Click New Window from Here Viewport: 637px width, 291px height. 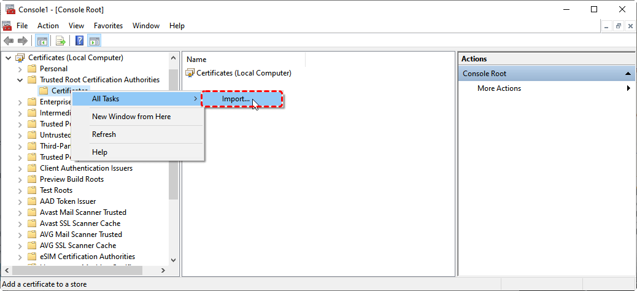(x=131, y=117)
